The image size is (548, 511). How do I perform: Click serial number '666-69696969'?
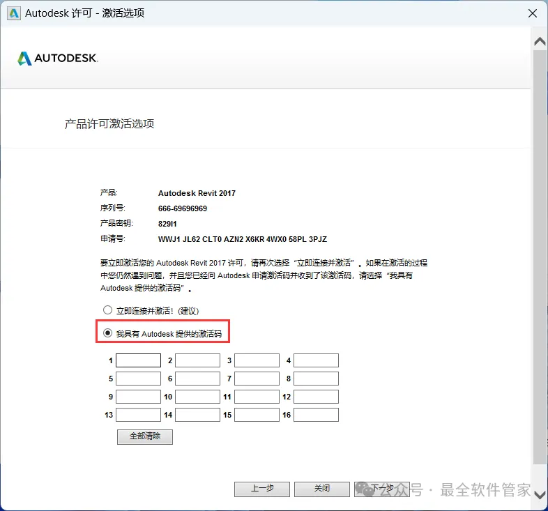[x=183, y=208]
